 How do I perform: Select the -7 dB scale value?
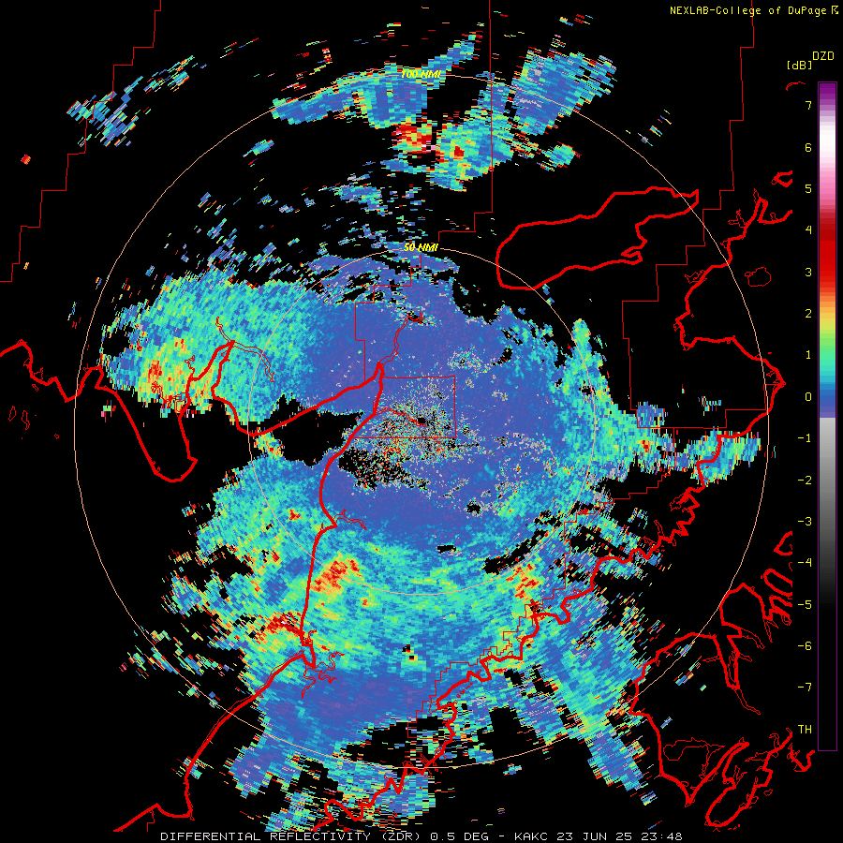tap(805, 688)
